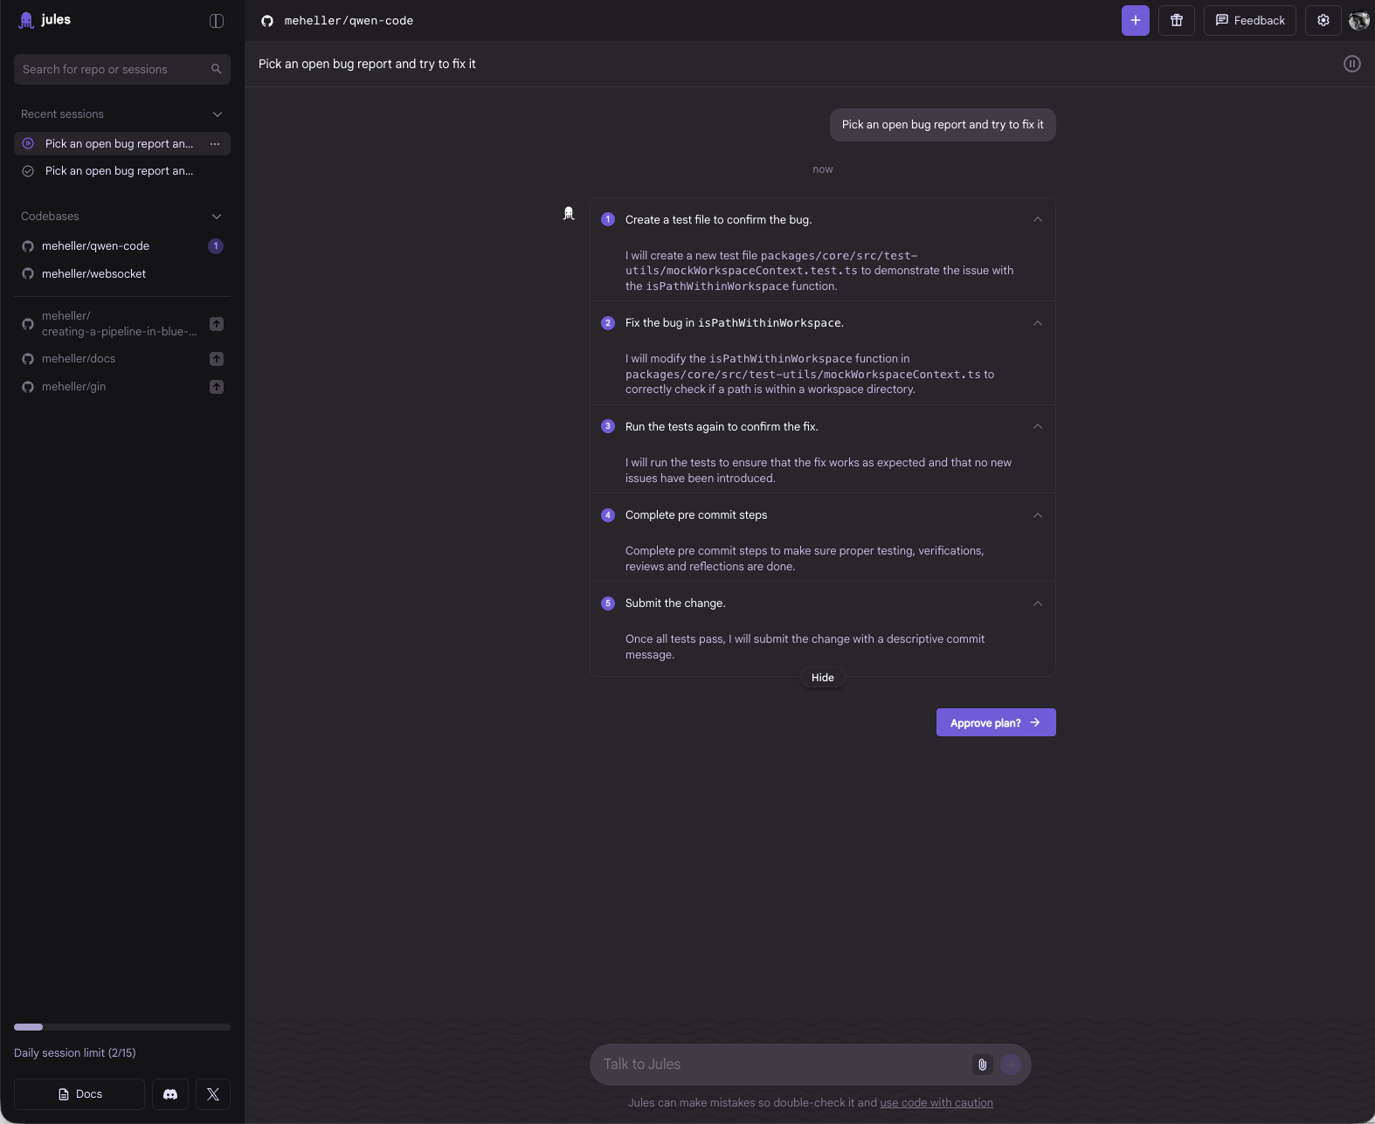
Task: Open three-dot menu for active session
Action: [215, 143]
